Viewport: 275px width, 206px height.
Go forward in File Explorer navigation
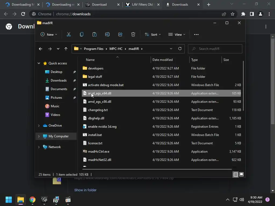tap(50, 49)
